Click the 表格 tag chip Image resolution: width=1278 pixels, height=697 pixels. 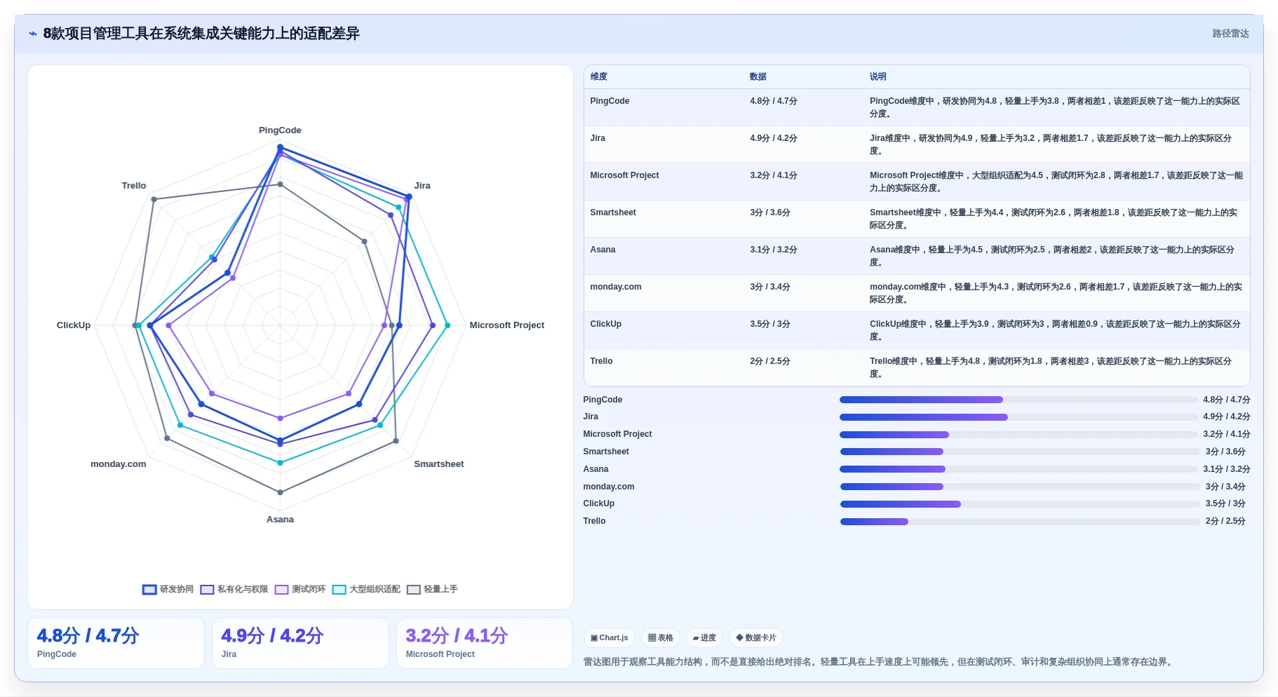pos(661,638)
